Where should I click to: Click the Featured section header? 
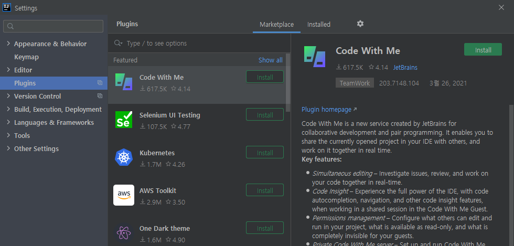(125, 60)
